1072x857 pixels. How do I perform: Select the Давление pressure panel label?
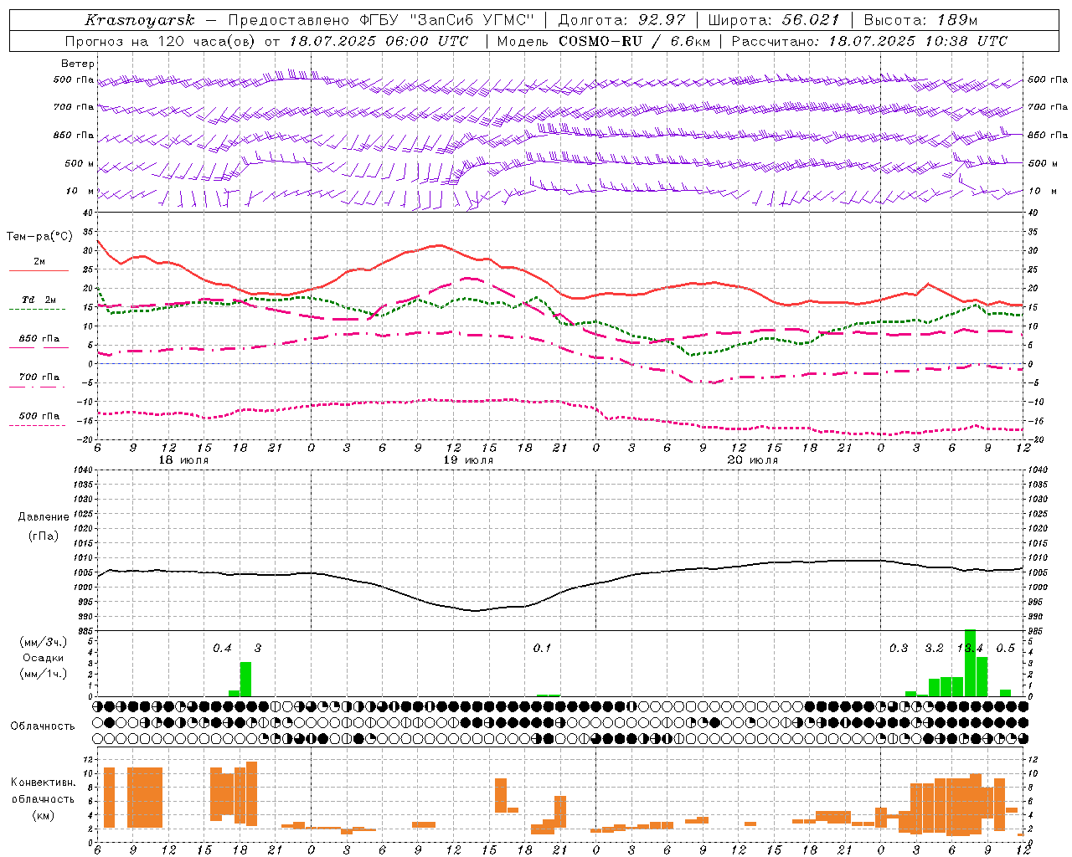pos(44,517)
